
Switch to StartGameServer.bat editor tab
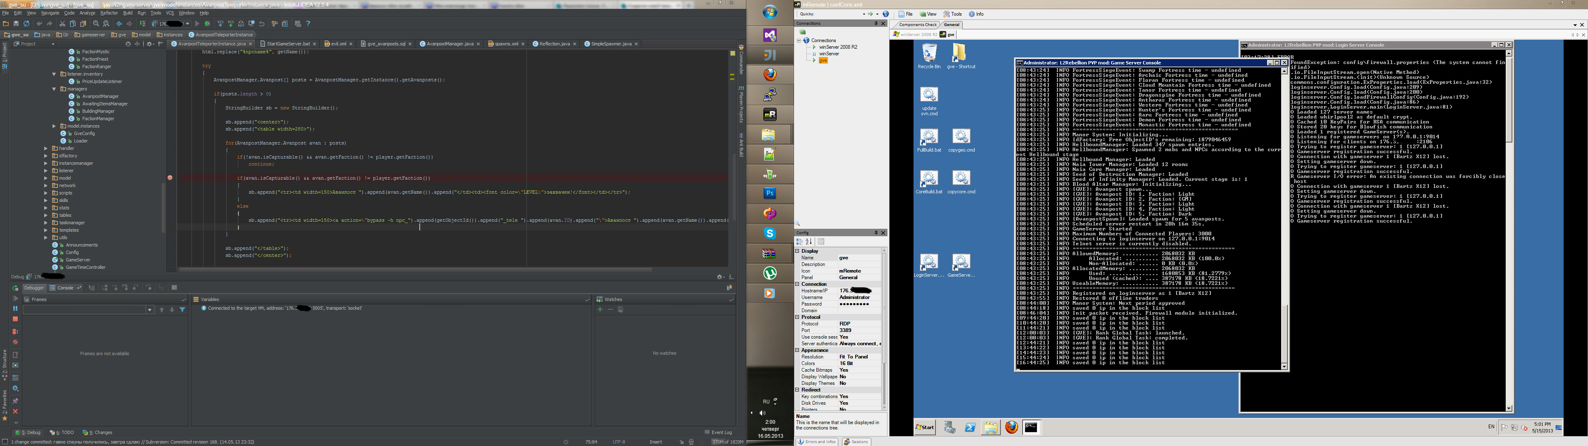[x=289, y=44]
